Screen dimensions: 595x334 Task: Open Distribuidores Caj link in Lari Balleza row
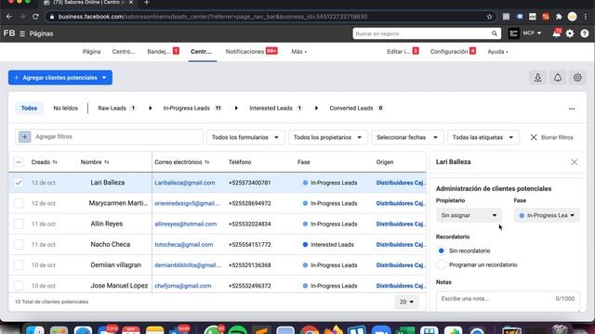coord(400,183)
